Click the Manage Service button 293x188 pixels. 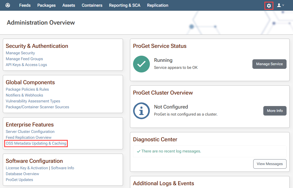coord(269,64)
